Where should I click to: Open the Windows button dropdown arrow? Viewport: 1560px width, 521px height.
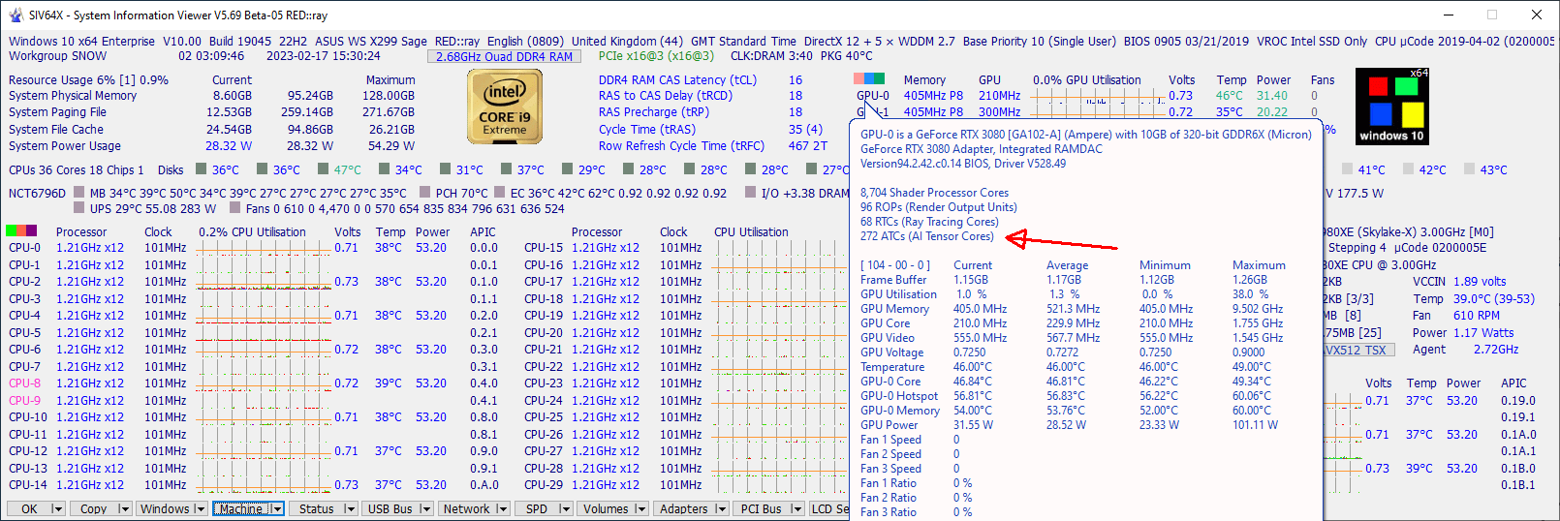click(200, 508)
